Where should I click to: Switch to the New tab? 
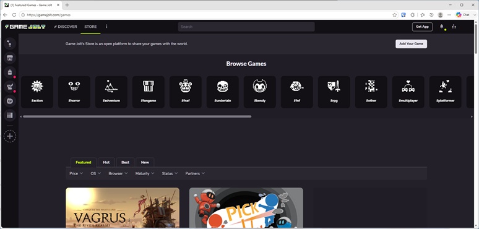point(145,162)
